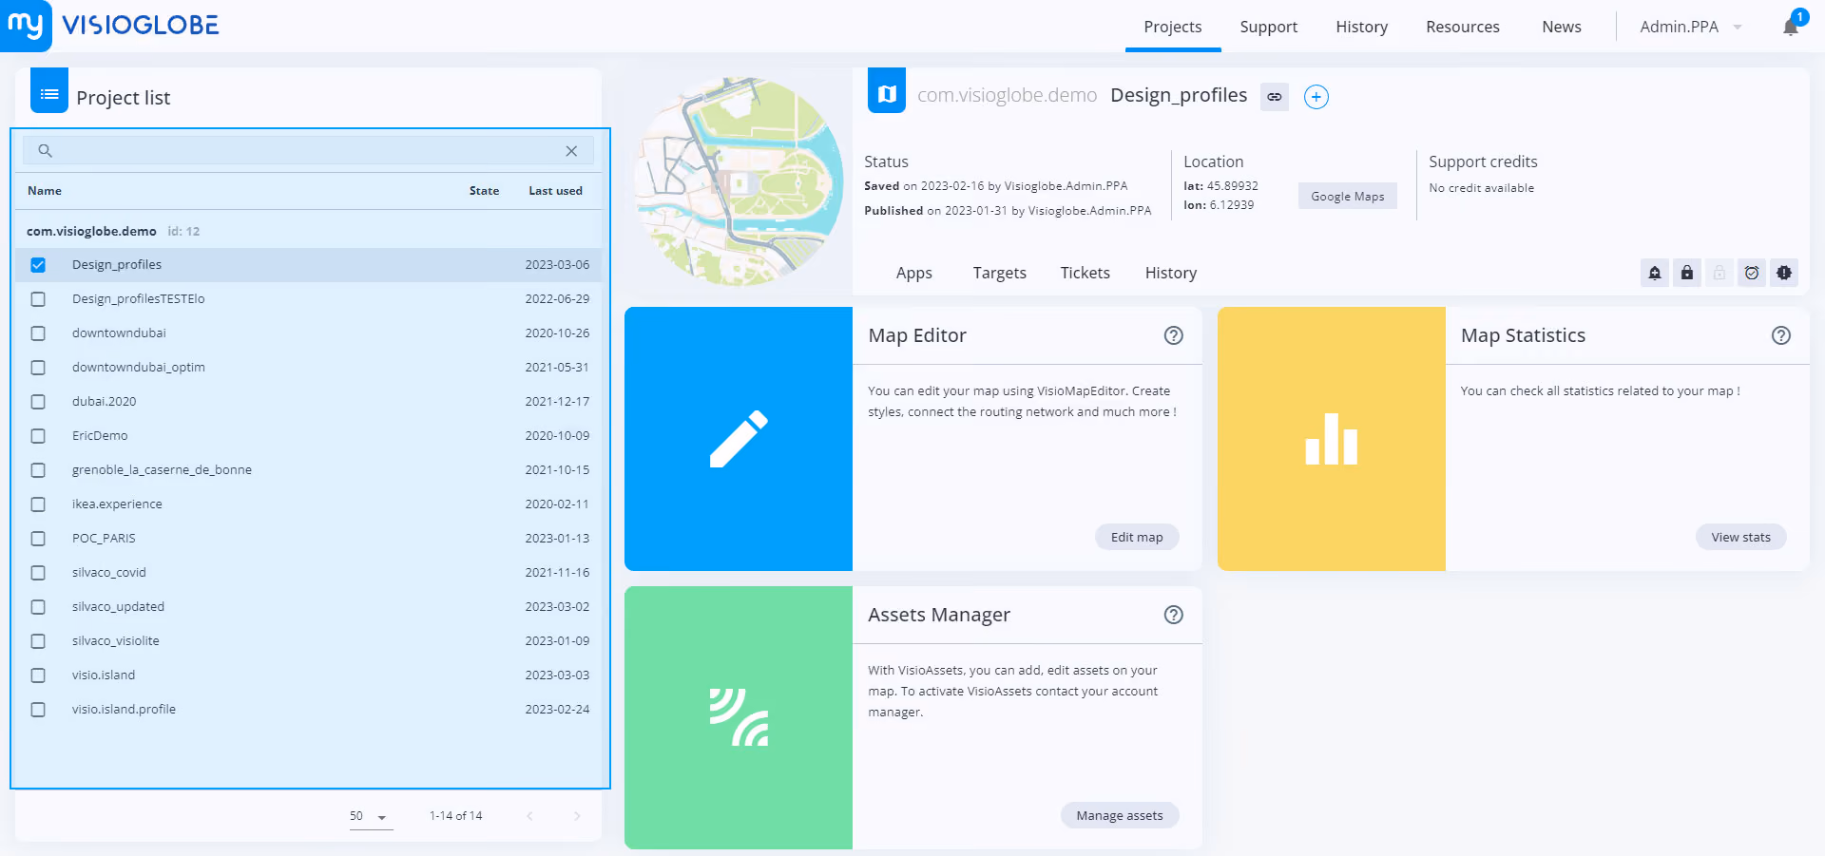Open the Projects menu

click(1173, 27)
